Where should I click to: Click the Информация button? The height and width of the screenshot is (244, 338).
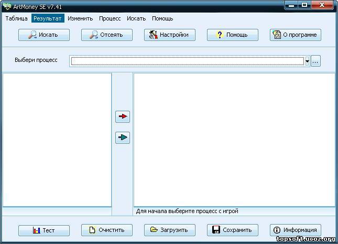(296, 230)
